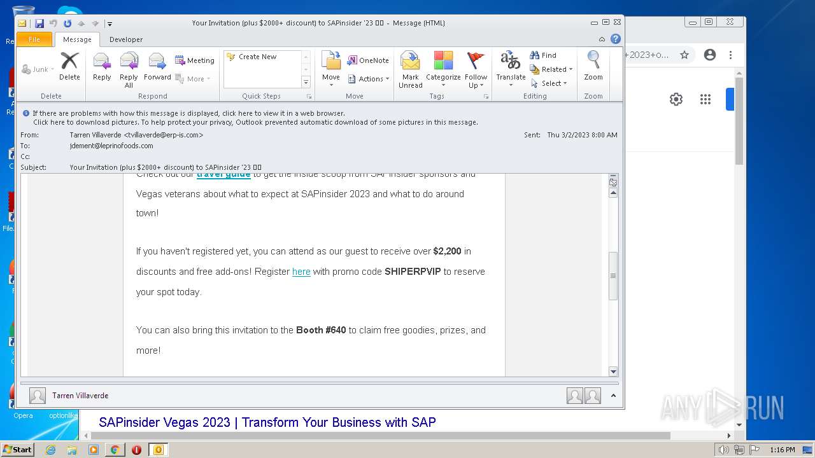The width and height of the screenshot is (815, 458).
Task: Switch to the Message tab
Action: coord(77,39)
